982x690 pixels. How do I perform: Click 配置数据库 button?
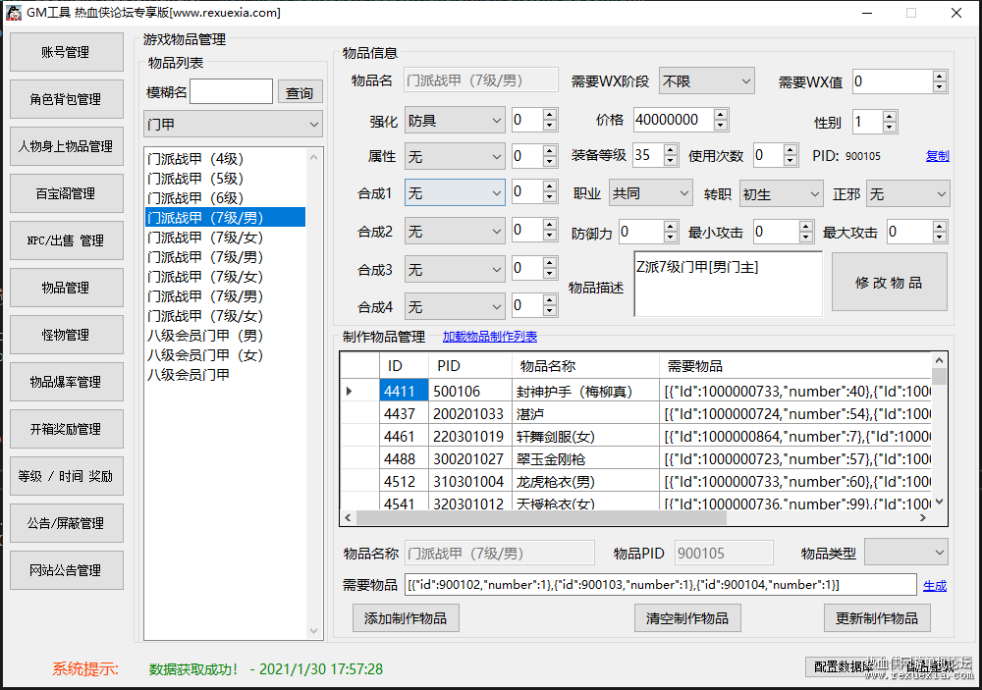[844, 666]
